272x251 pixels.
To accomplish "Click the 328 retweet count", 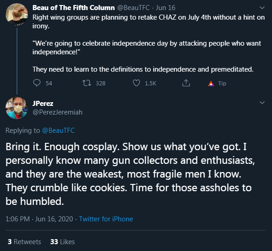I will coord(101,84).
